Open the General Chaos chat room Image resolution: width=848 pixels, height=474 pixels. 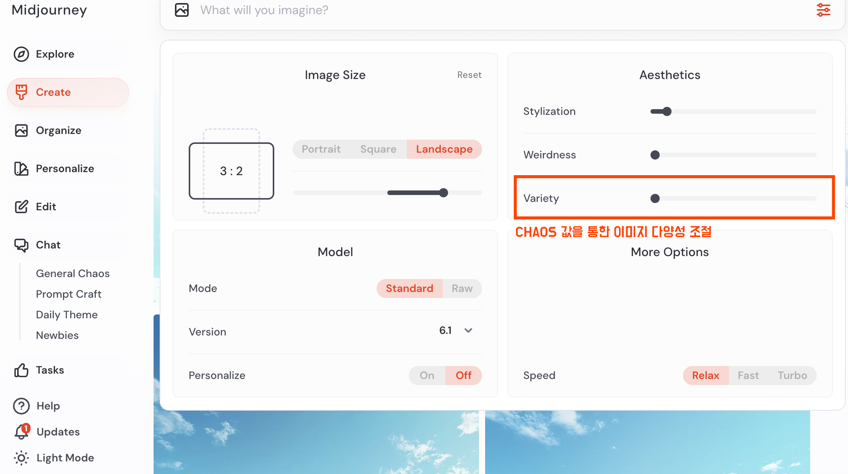73,274
